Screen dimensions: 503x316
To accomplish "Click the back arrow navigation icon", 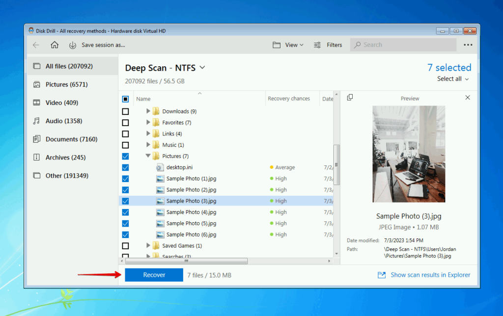I will pos(35,45).
